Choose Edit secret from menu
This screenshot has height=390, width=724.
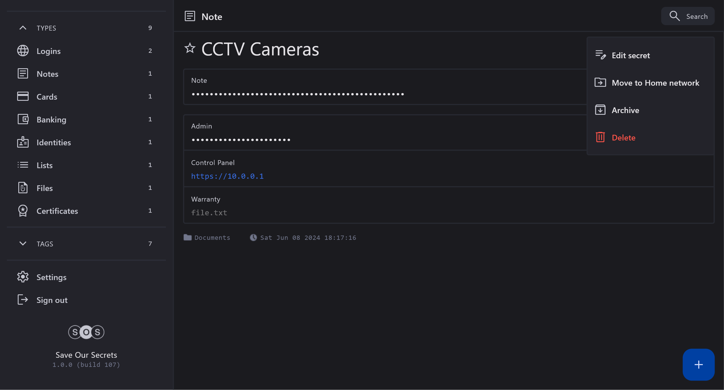(630, 55)
